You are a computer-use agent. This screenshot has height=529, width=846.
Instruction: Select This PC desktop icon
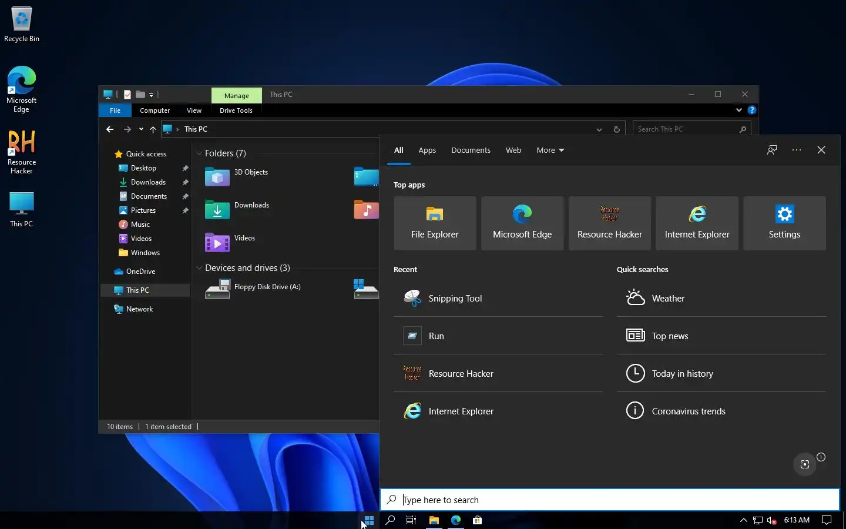22,209
